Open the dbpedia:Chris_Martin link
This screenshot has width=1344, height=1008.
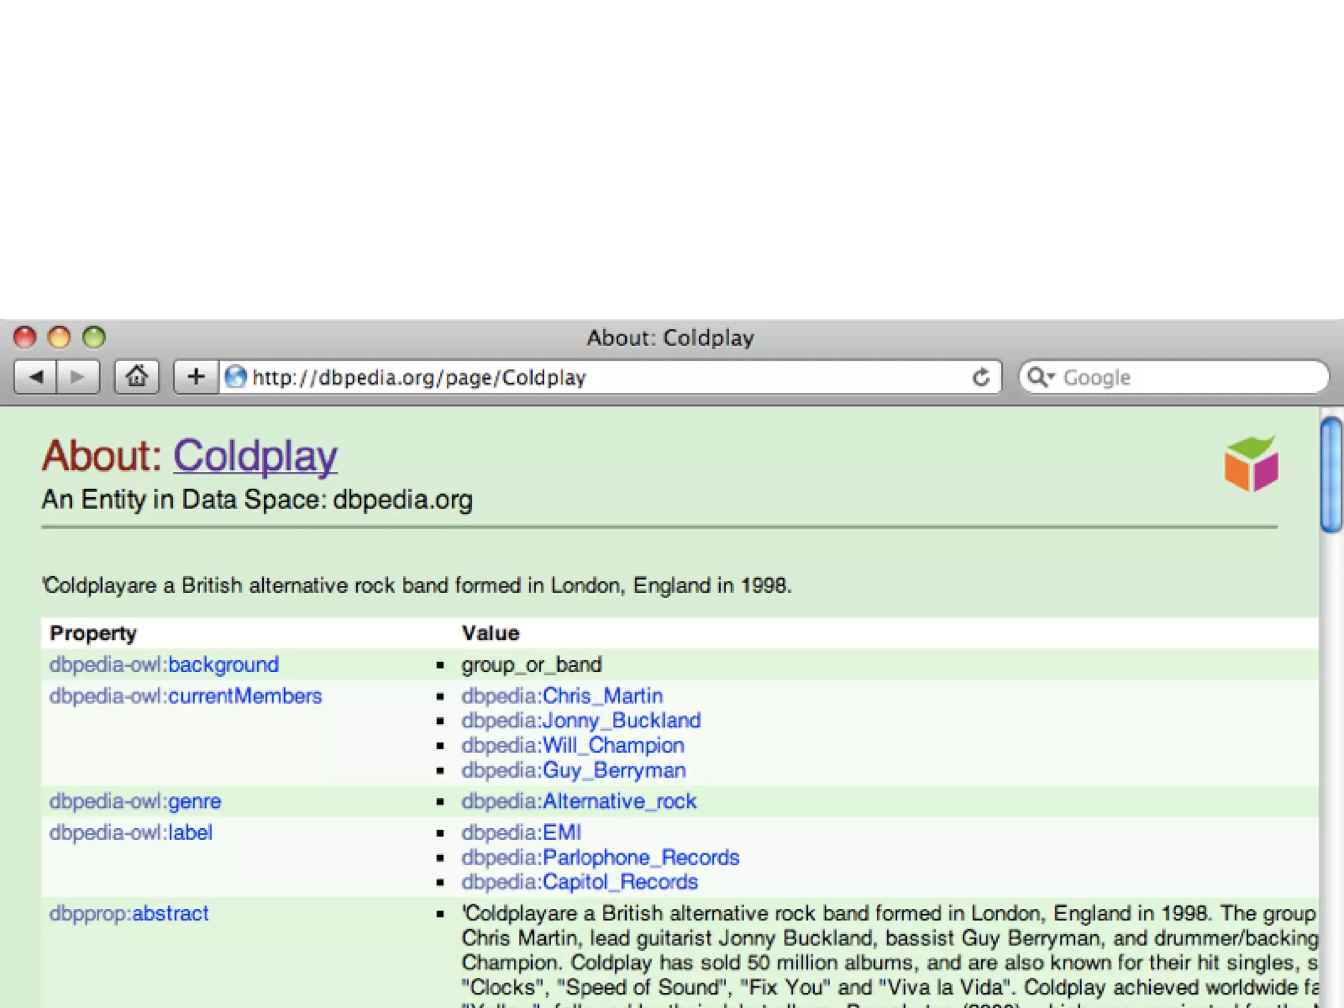[x=562, y=696]
